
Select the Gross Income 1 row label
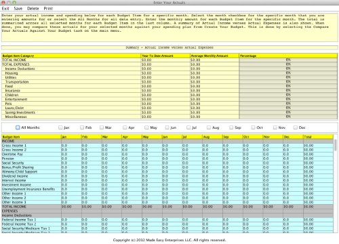click(x=14, y=146)
